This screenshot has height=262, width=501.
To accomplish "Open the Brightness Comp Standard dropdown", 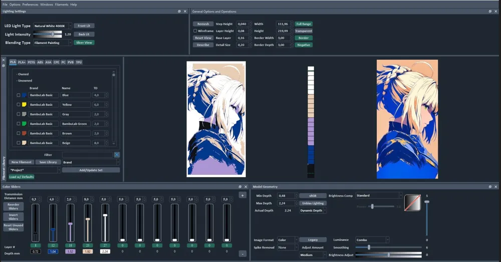I will pyautogui.click(x=379, y=195).
